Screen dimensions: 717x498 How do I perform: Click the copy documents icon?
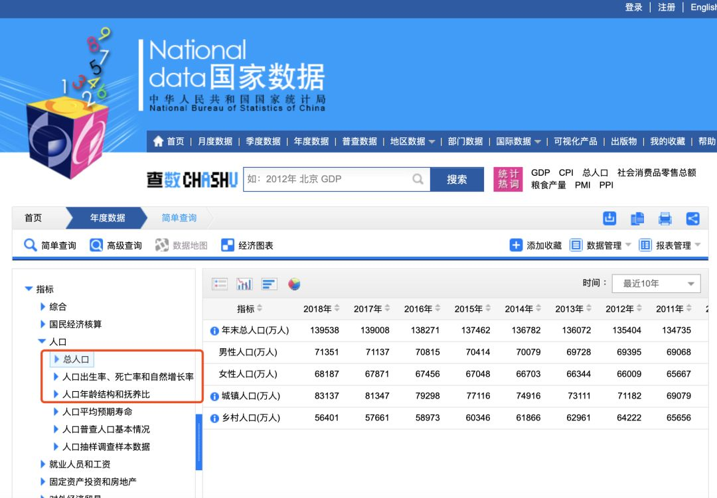click(637, 219)
